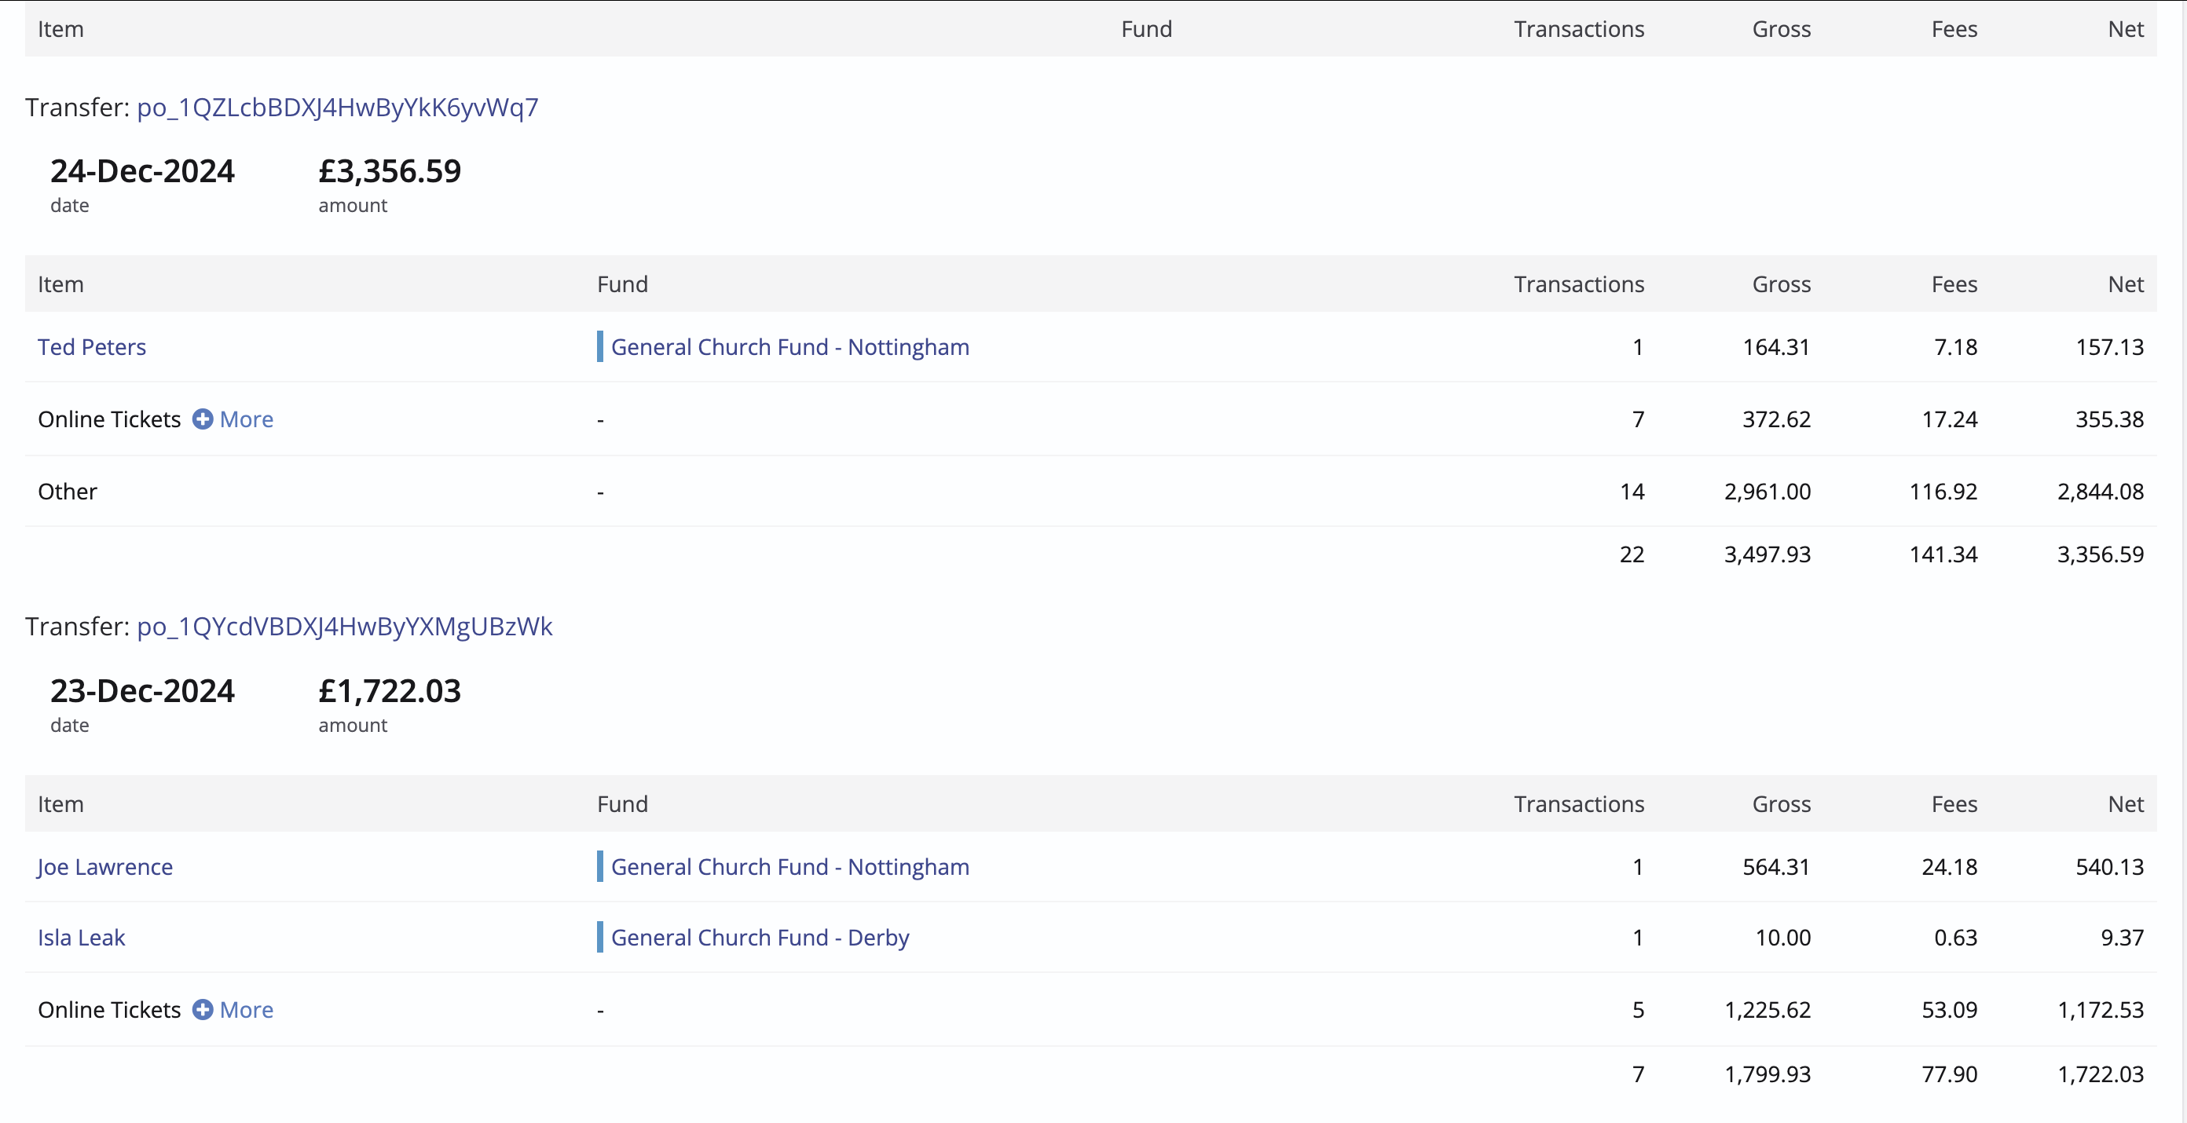
Task: Click Fees column header in 23-Dec transfer table
Action: 1954,804
